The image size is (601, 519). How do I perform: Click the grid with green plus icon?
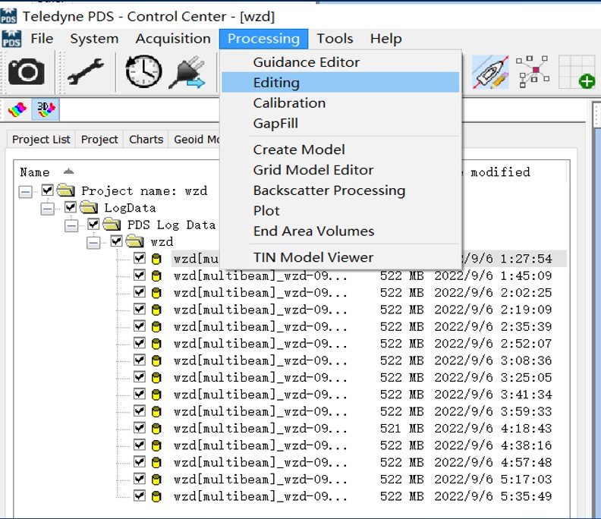pos(577,72)
